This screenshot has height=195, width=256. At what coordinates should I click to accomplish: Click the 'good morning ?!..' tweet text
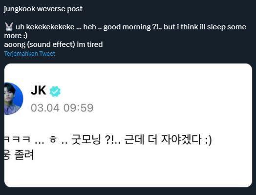click(132, 27)
